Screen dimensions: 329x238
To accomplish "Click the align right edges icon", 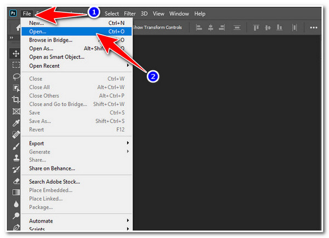I will (222, 27).
